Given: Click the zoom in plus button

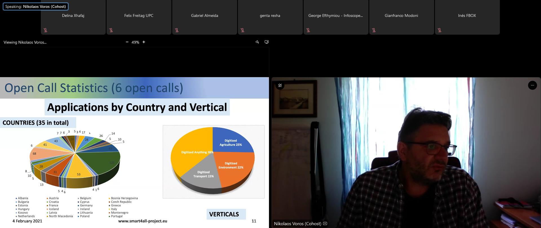Looking at the screenshot, I should (144, 42).
